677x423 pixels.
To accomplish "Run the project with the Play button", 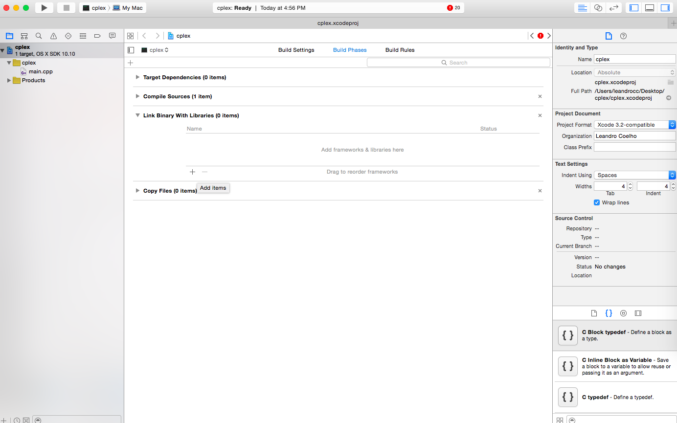I will click(x=44, y=8).
